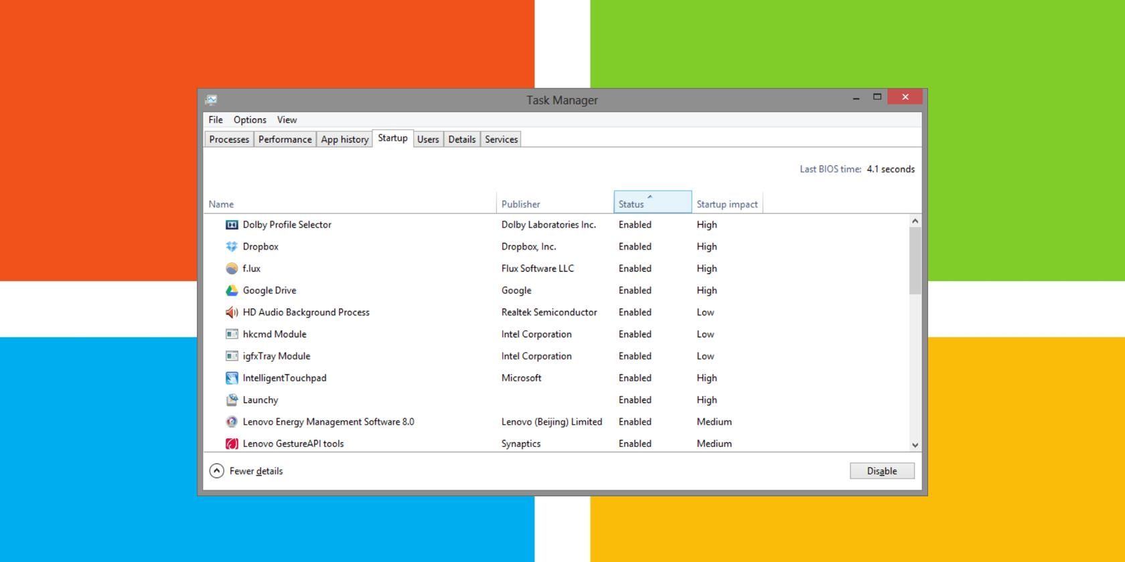Open the File menu
This screenshot has width=1125, height=562.
click(215, 120)
